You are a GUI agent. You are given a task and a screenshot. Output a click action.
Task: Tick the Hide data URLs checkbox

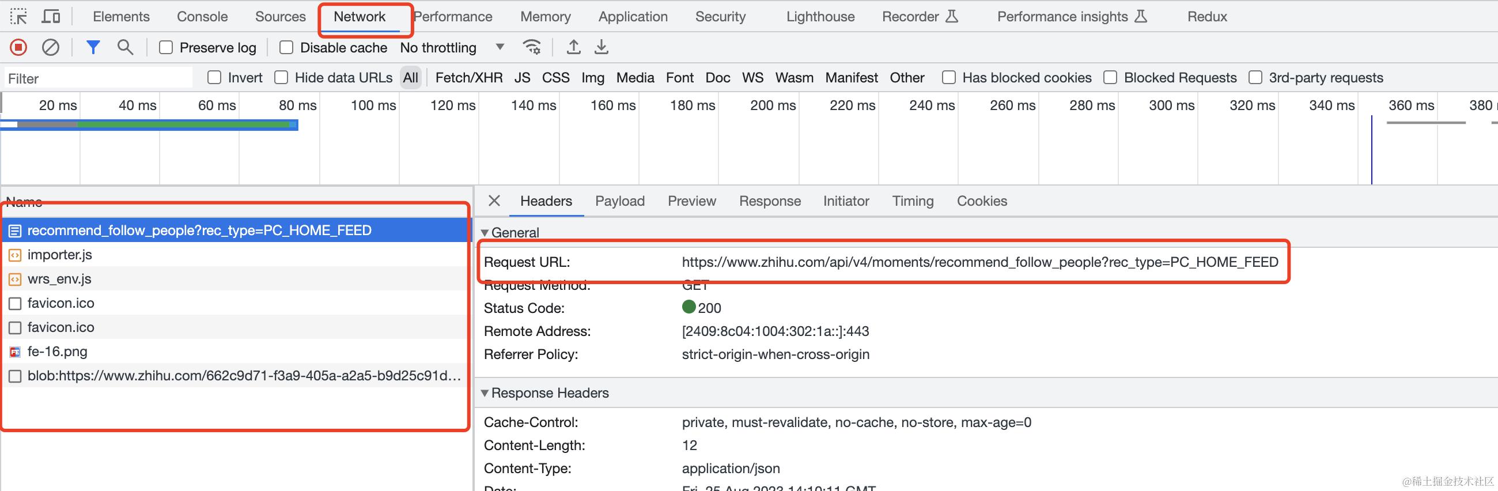coord(282,77)
